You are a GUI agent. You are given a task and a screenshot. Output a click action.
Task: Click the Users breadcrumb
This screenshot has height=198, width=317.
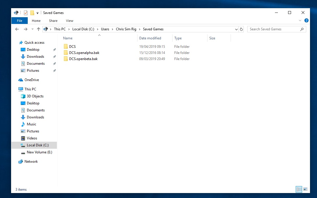(x=105, y=29)
